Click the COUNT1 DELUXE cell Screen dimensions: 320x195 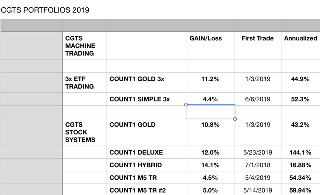point(147,152)
